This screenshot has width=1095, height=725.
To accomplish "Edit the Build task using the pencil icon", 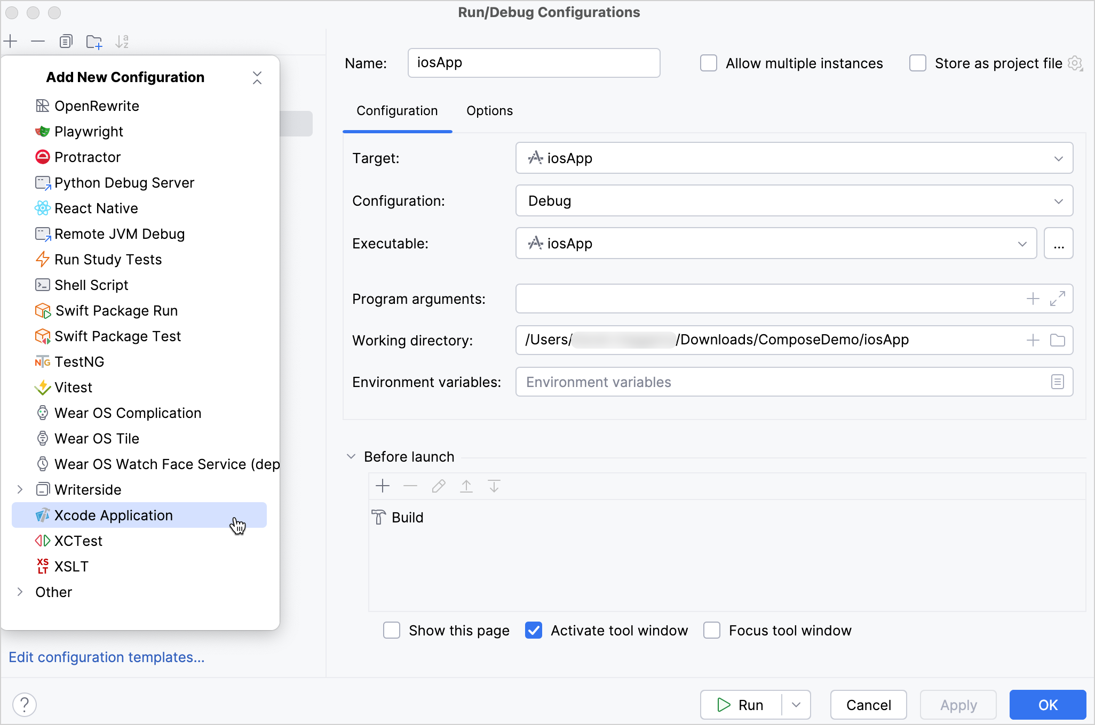I will (x=439, y=486).
